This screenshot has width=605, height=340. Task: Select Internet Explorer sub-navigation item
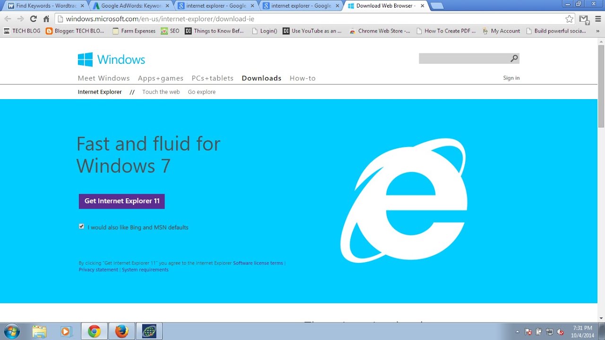(100, 92)
